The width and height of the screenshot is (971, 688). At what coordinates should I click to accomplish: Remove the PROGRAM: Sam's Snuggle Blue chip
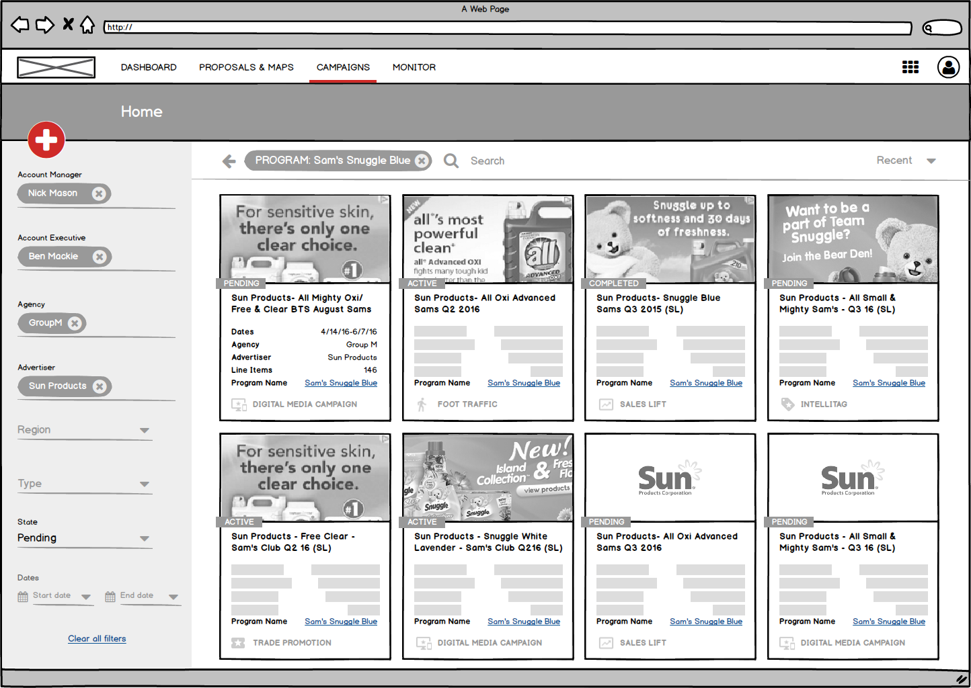pos(422,161)
